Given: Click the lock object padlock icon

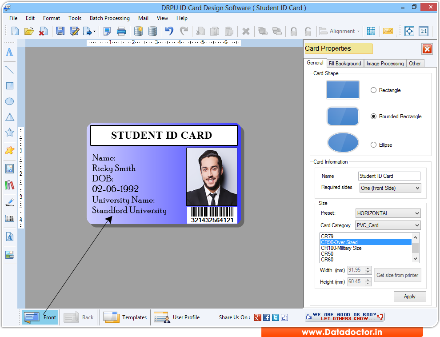Looking at the screenshot, I should (293, 31).
